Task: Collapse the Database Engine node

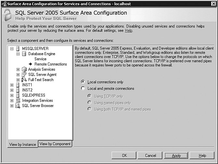Action: (18, 54)
